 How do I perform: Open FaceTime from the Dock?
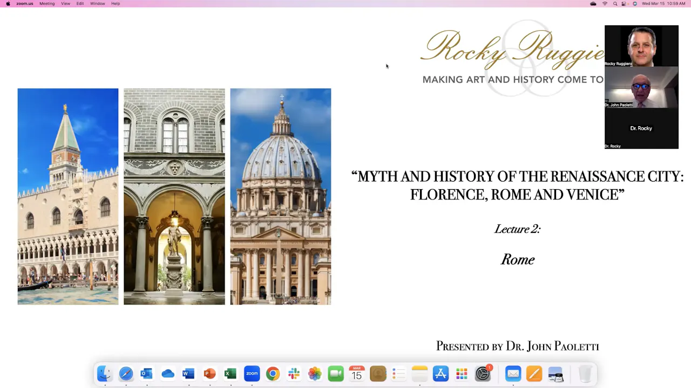pos(335,373)
